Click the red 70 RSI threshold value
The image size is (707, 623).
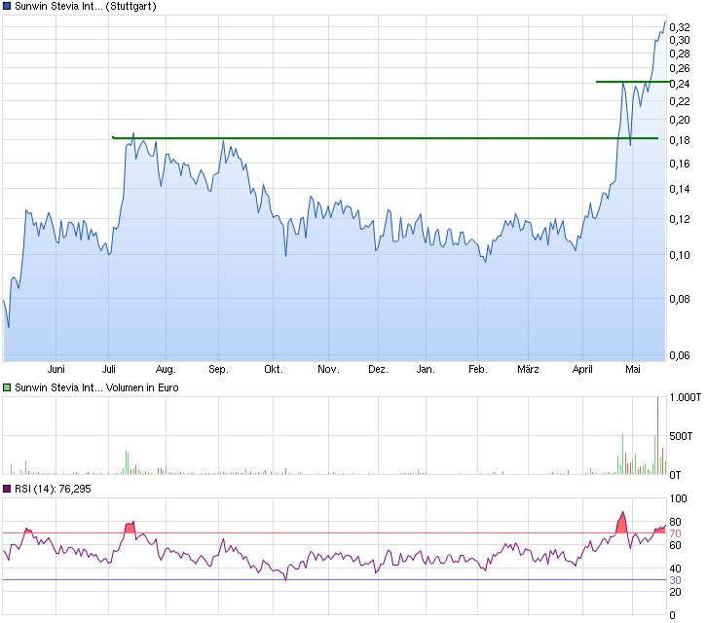[675, 533]
